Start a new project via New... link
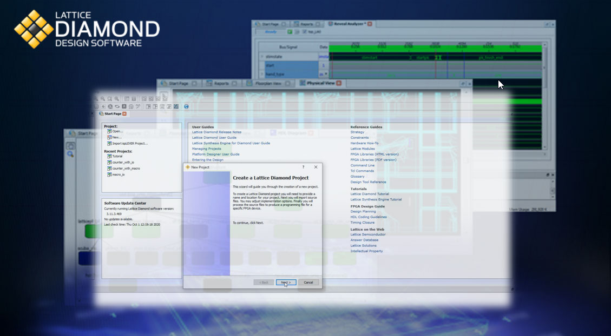This screenshot has height=336, width=611. click(117, 137)
